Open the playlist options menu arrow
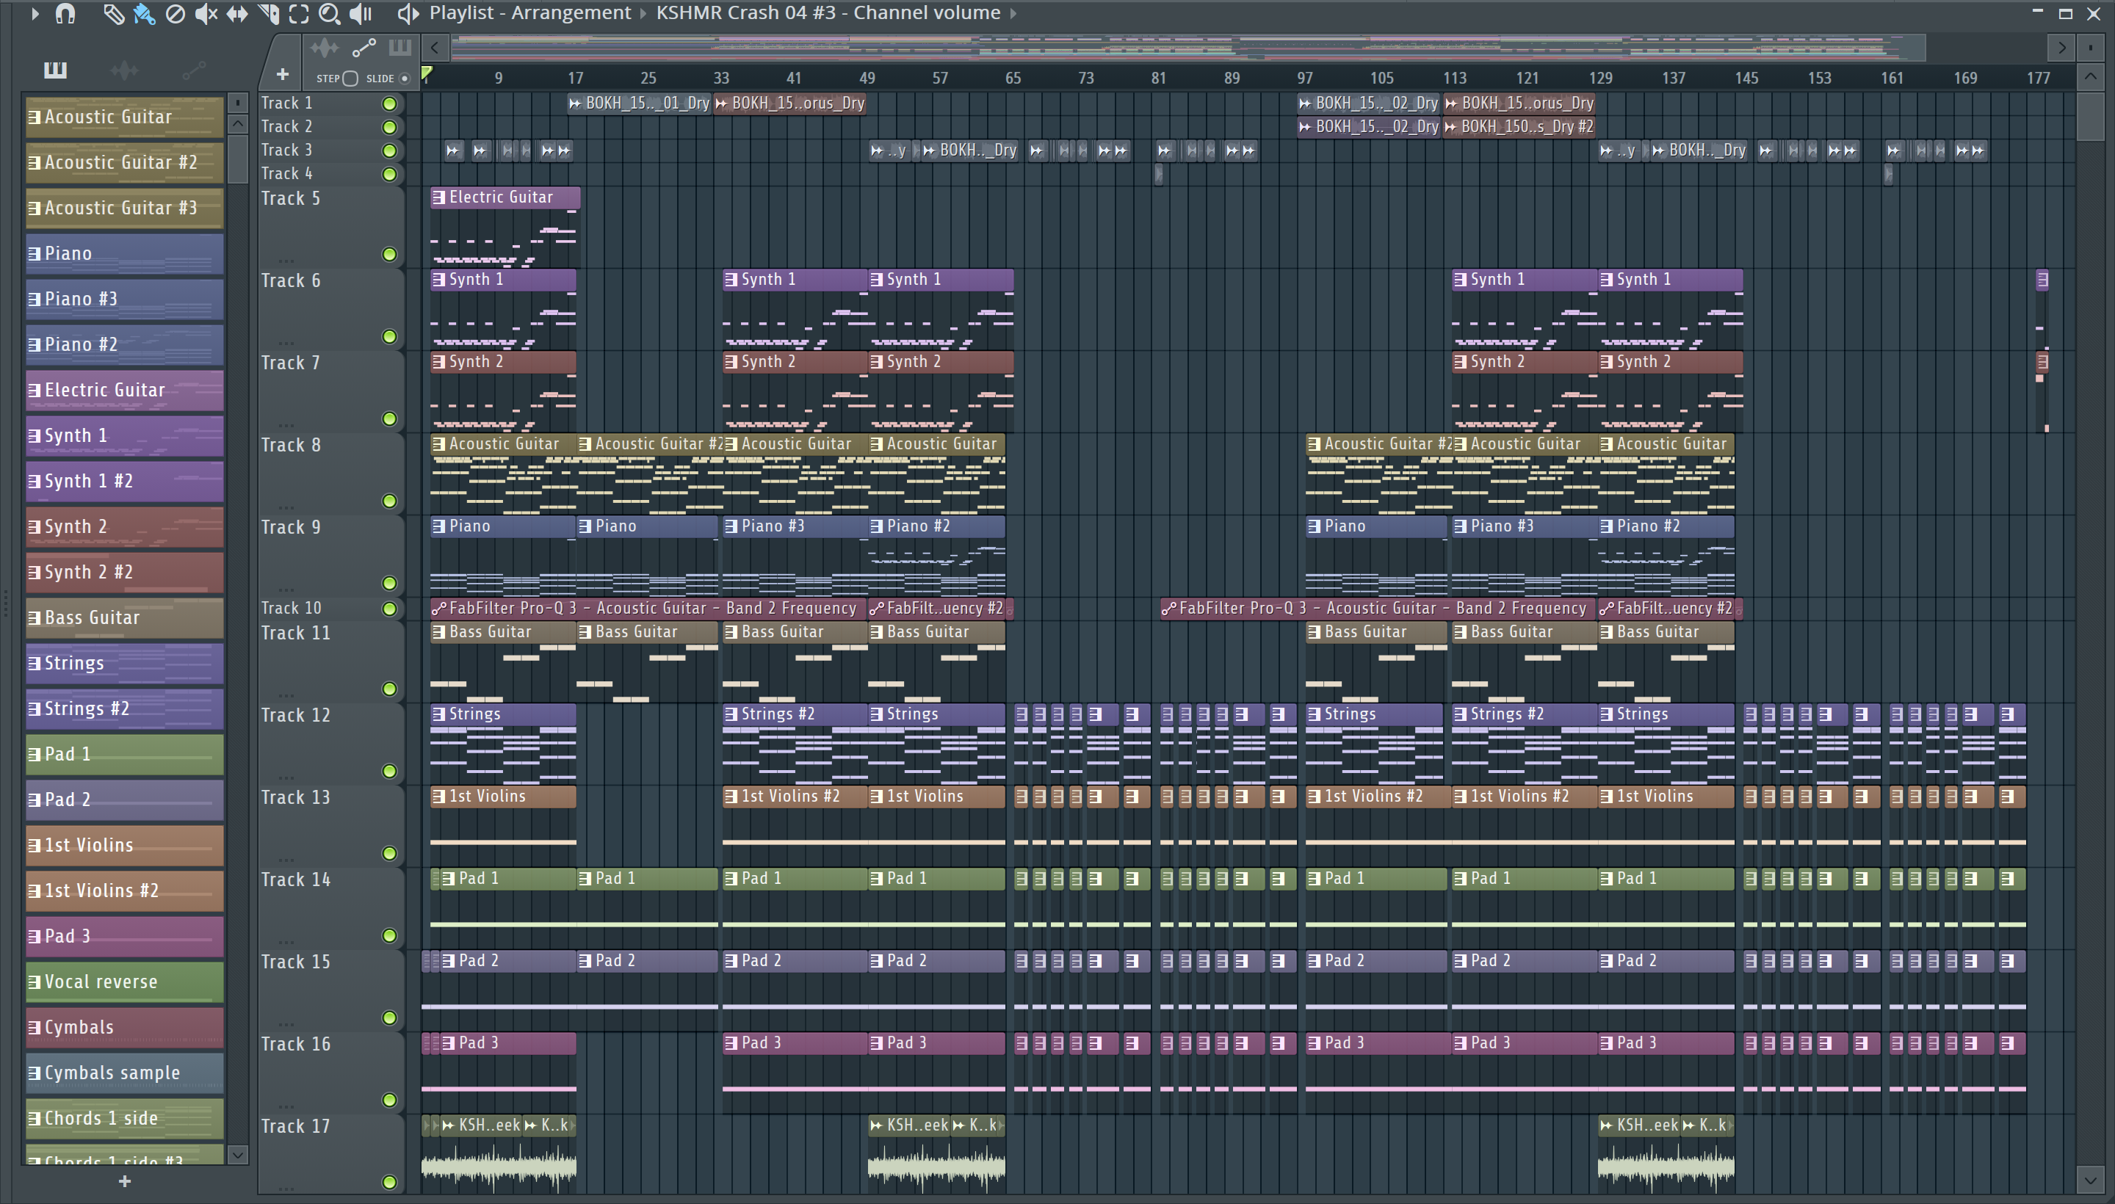The width and height of the screenshot is (2115, 1204). 34,13
